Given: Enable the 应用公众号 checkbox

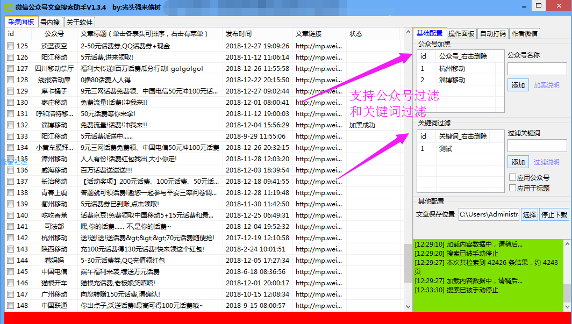Looking at the screenshot, I should tap(512, 177).
